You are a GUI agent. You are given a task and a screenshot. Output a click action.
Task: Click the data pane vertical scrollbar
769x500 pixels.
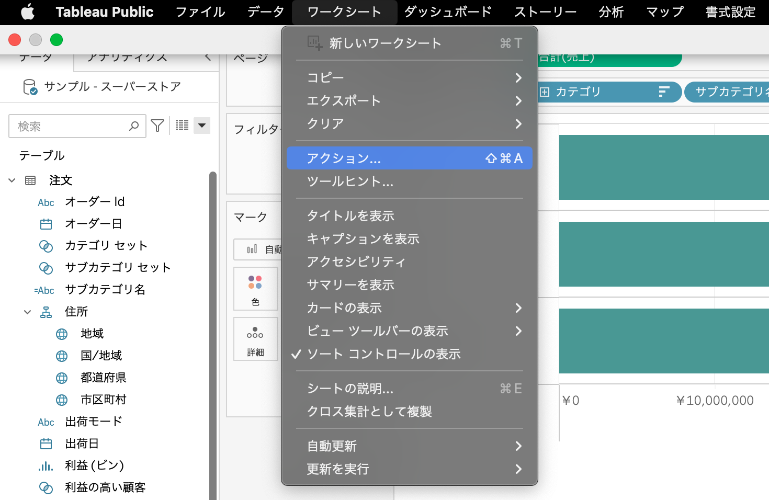tap(213, 335)
